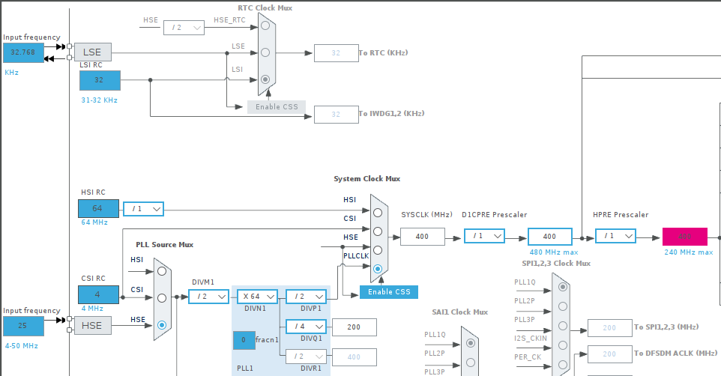Select PLLCLK in System Clock Mux
Screen dimensions: 721x376
pyautogui.click(x=378, y=269)
